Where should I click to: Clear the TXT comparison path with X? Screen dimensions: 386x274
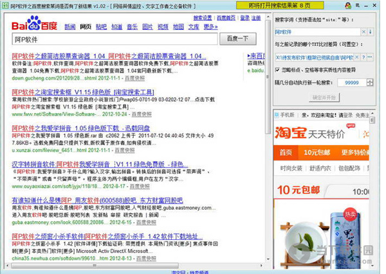pyautogui.click(x=356, y=57)
